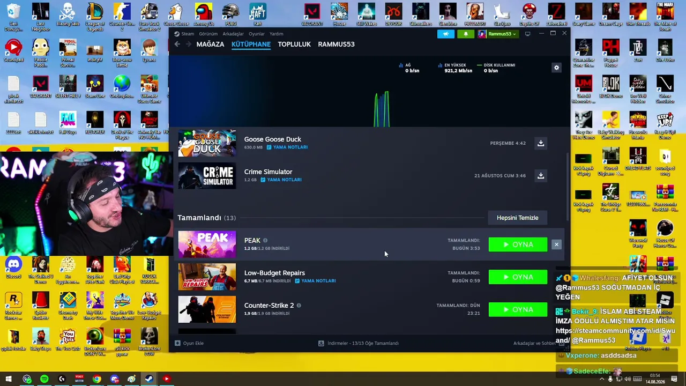Play PEAK with OYNA button

click(x=518, y=244)
